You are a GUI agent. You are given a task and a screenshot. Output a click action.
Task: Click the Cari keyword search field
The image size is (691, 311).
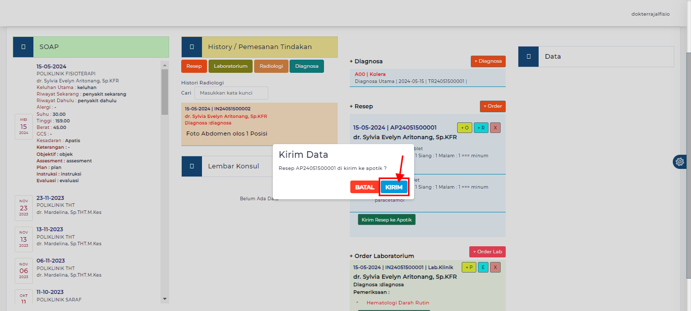point(231,93)
